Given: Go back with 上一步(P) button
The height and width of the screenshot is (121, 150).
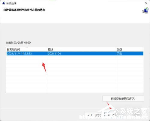Looking at the screenshot, I should pyautogui.click(x=94, y=115).
